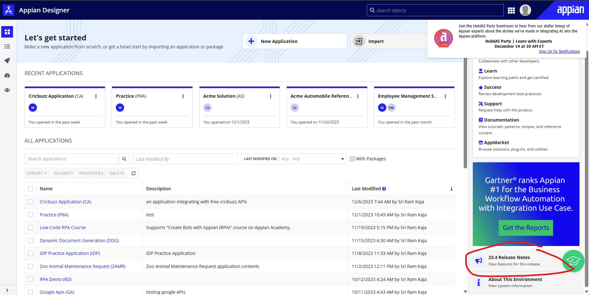Expand the left sidebar with the chevron
The width and height of the screenshot is (589, 295).
7,290
